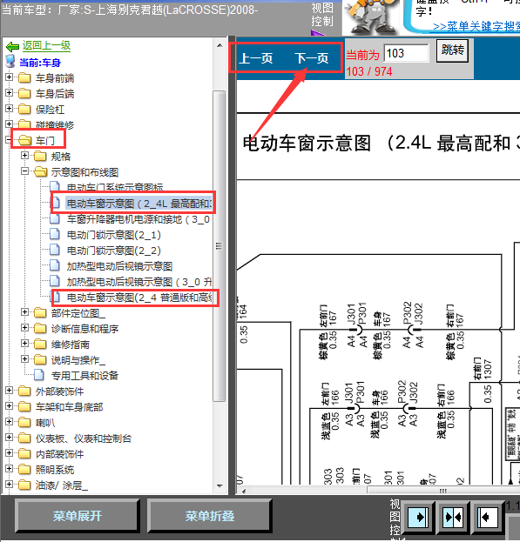Click the diagram horizontal scrollbar thumb

(x=443, y=491)
